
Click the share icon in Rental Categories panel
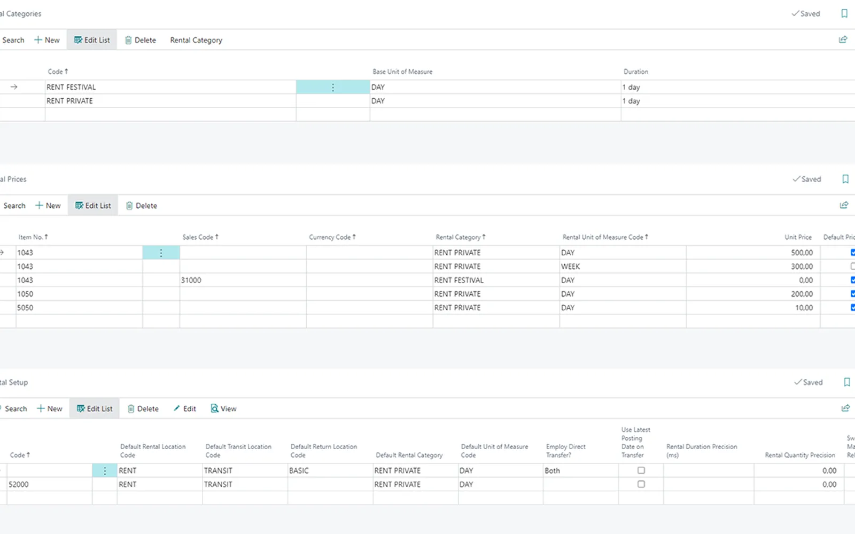coord(843,40)
